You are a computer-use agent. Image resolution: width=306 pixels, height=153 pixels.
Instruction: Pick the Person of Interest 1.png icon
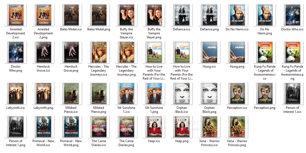[16, 127]
